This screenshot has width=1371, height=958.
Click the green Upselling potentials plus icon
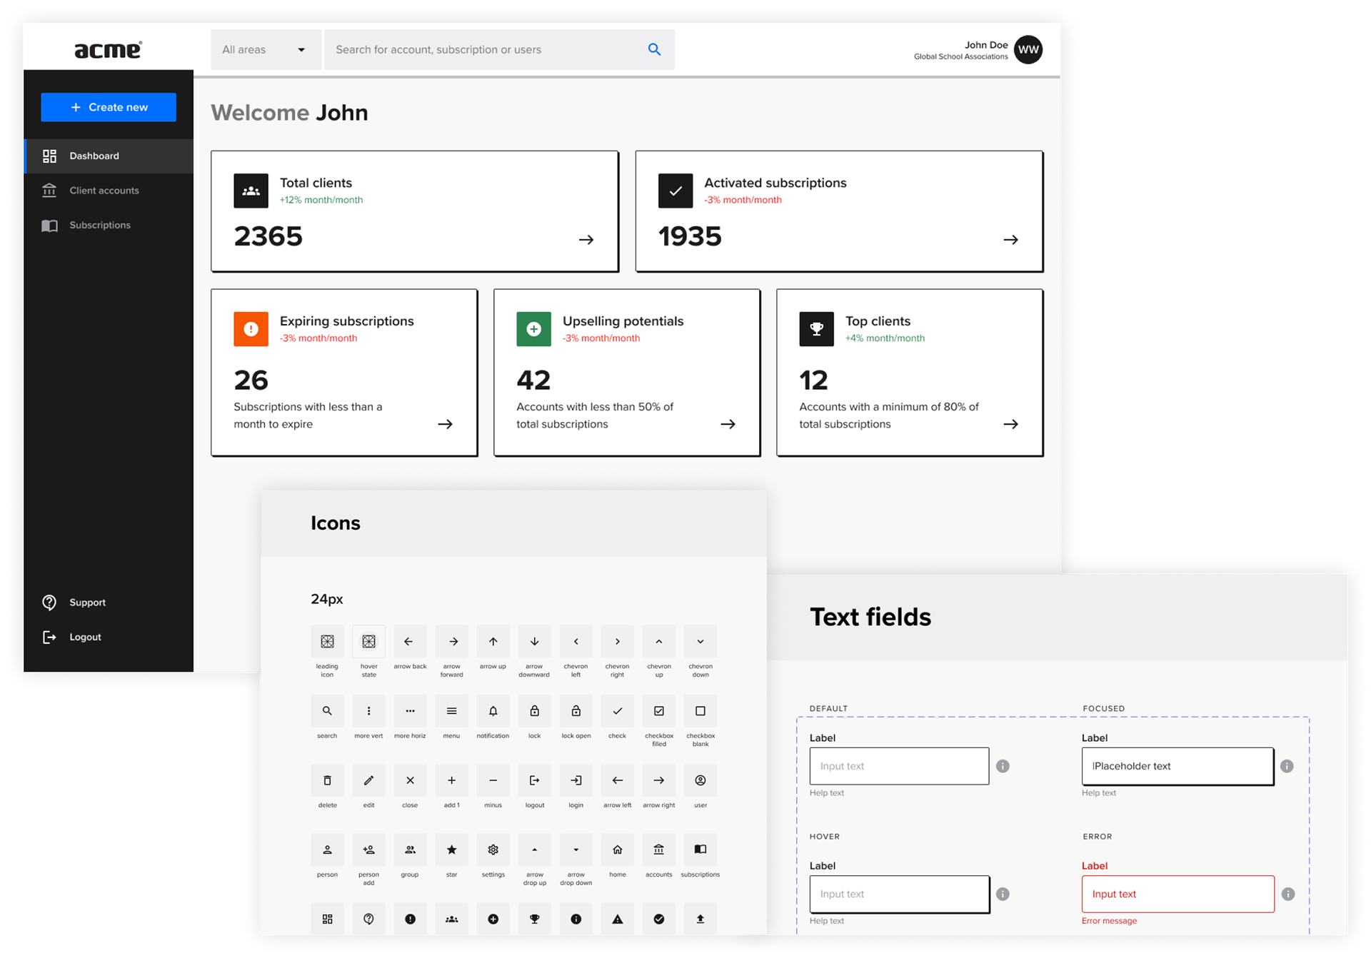533,329
